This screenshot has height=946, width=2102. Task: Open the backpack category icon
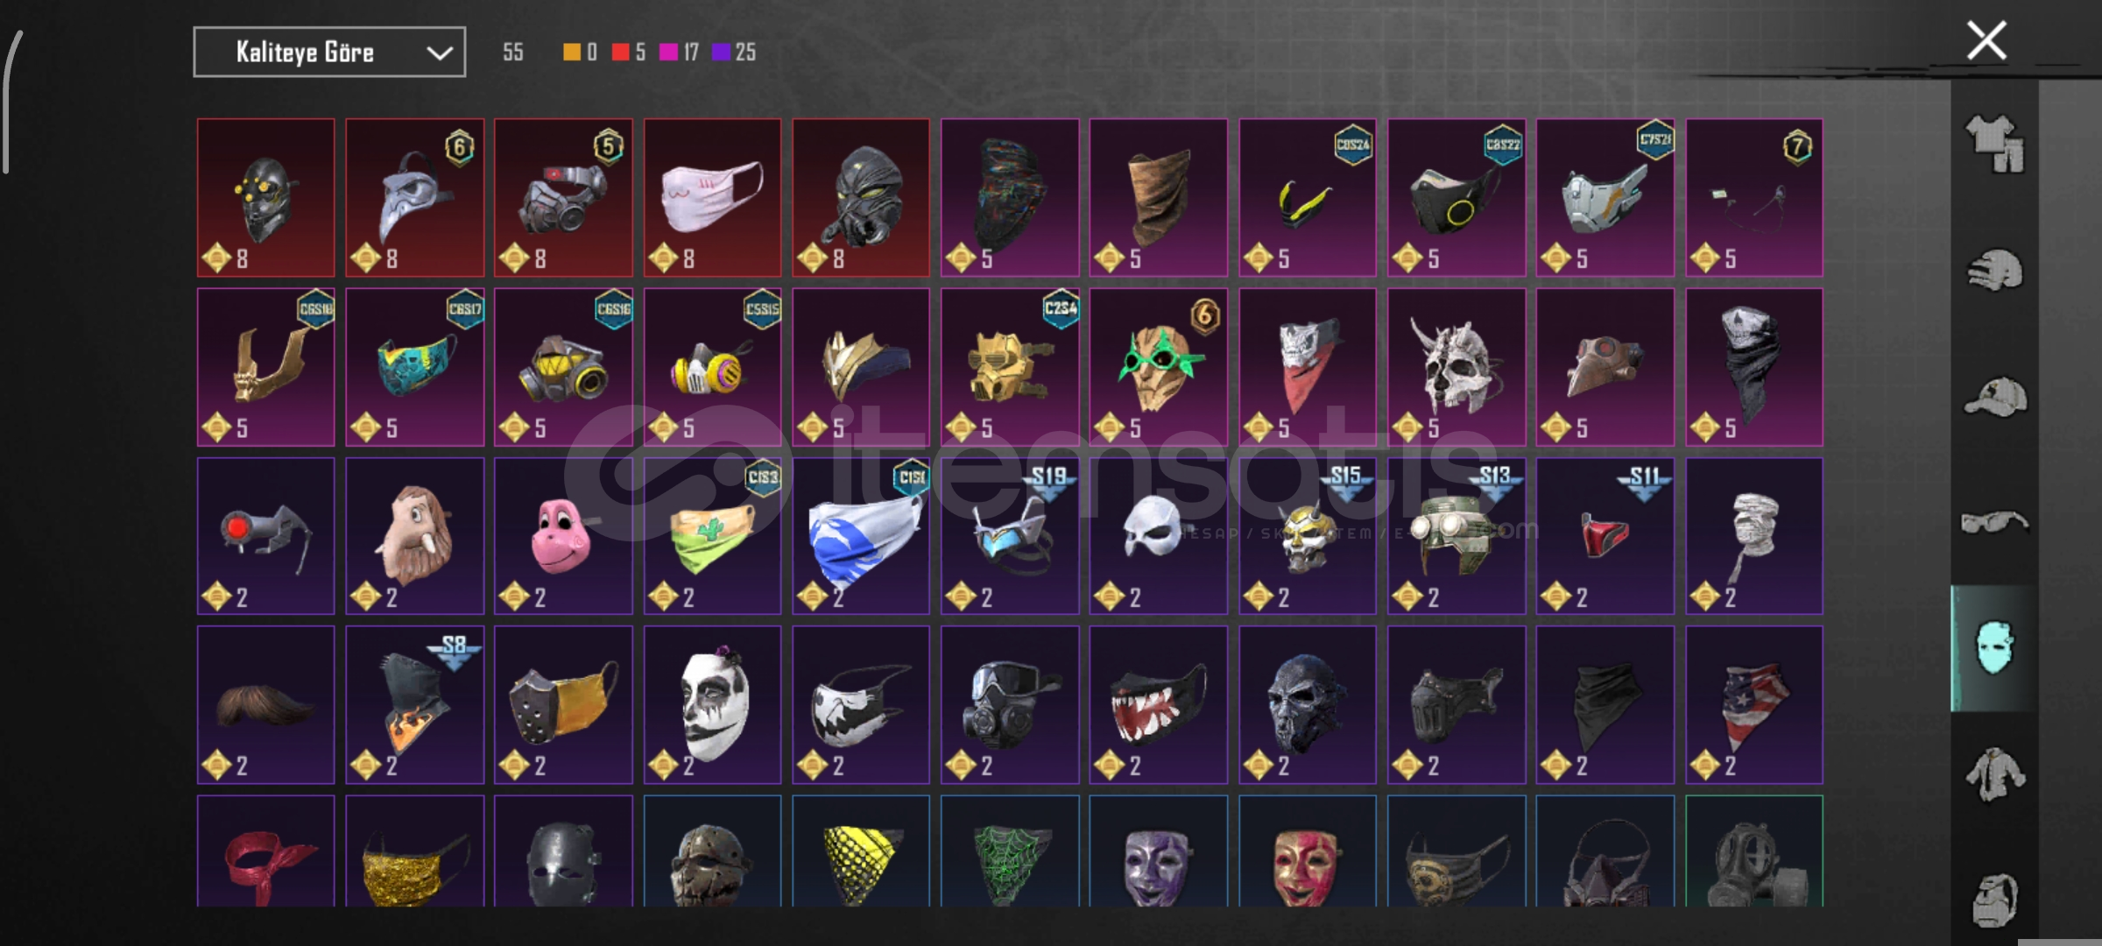tap(1994, 899)
